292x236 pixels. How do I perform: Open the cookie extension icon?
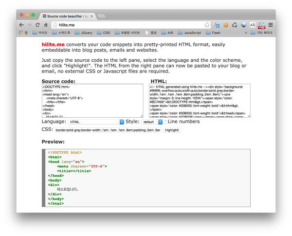pyautogui.click(x=226, y=25)
